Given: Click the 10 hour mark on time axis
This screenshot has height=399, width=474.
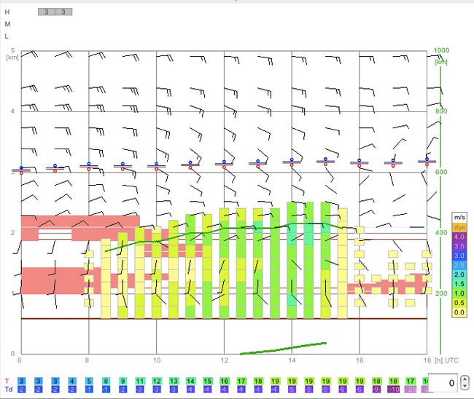Looking at the screenshot, I should coord(157,360).
